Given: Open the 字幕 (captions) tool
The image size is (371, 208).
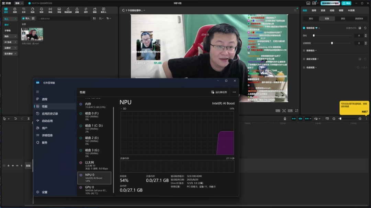Looking at the screenshot, I should tap(59, 10).
